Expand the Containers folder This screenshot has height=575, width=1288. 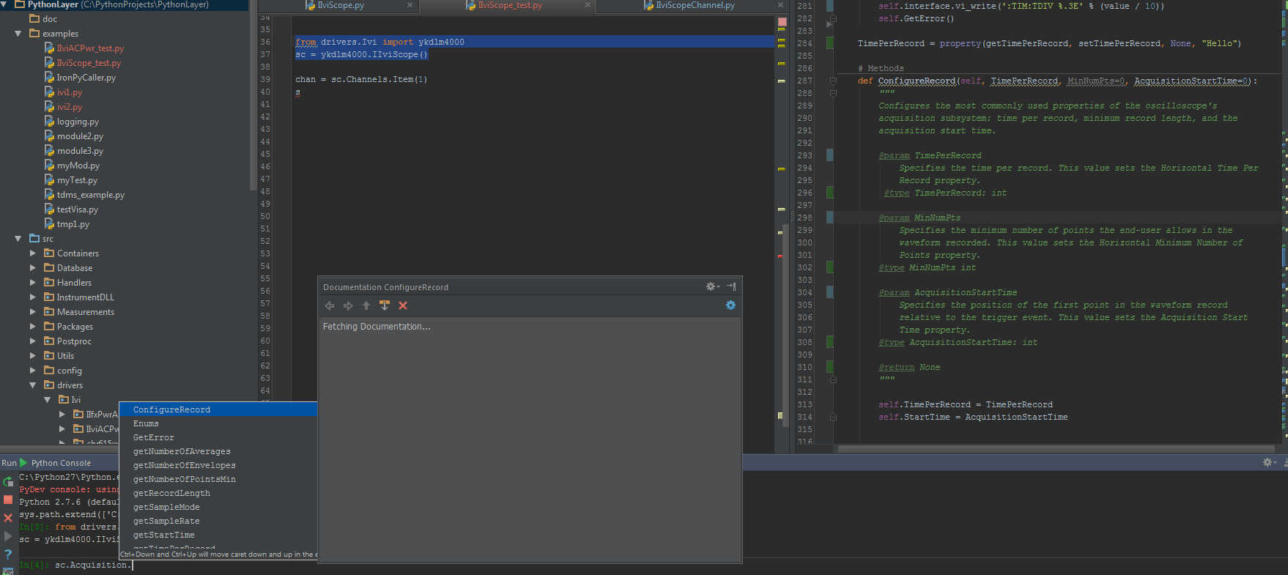[33, 253]
